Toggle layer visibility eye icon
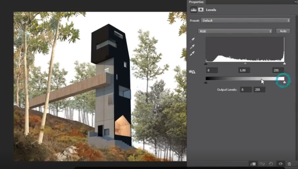The image size is (298, 169). (x=281, y=164)
